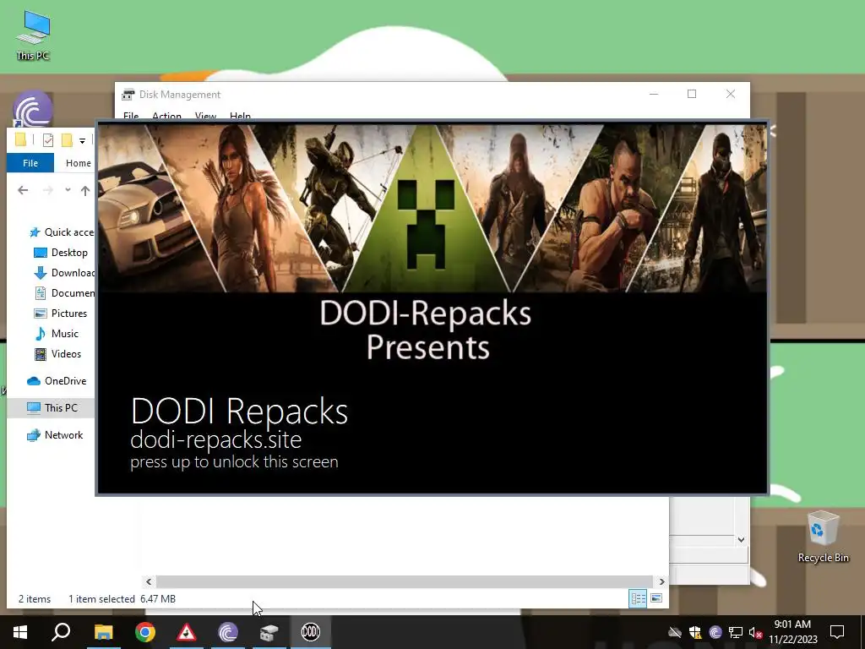
Task: Open View menu in Disk Management
Action: (205, 116)
